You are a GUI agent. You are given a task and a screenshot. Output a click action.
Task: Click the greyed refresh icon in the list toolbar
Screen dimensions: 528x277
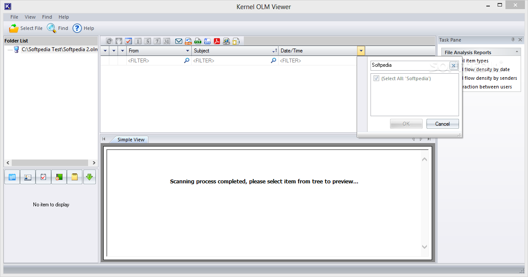109,41
